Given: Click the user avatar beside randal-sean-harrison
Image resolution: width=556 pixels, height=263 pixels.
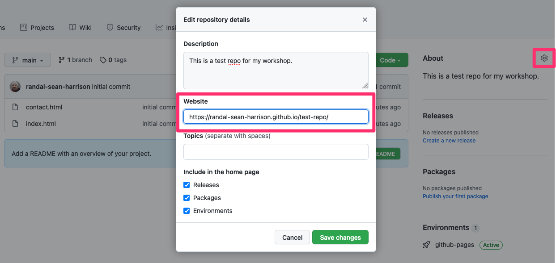Looking at the screenshot, I should pyautogui.click(x=15, y=87).
